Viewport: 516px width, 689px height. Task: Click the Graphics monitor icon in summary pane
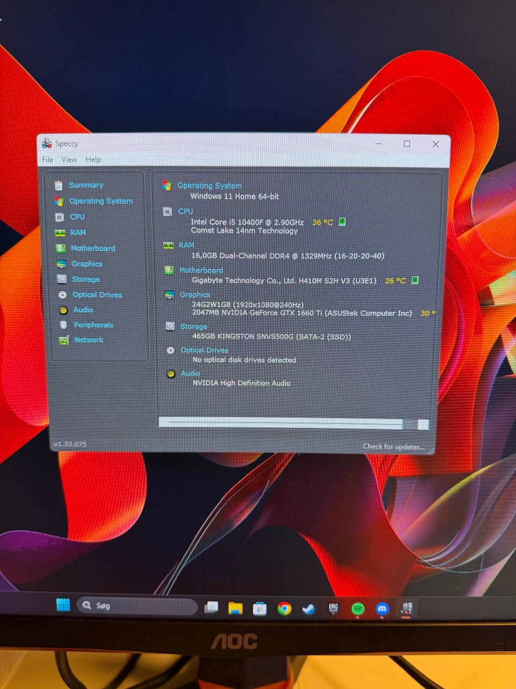click(x=169, y=295)
